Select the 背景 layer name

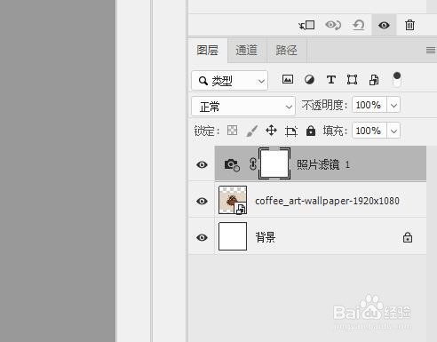pyautogui.click(x=266, y=237)
